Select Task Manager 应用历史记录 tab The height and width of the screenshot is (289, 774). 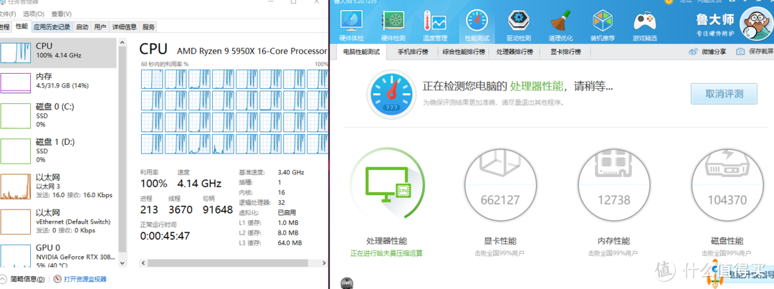52,27
